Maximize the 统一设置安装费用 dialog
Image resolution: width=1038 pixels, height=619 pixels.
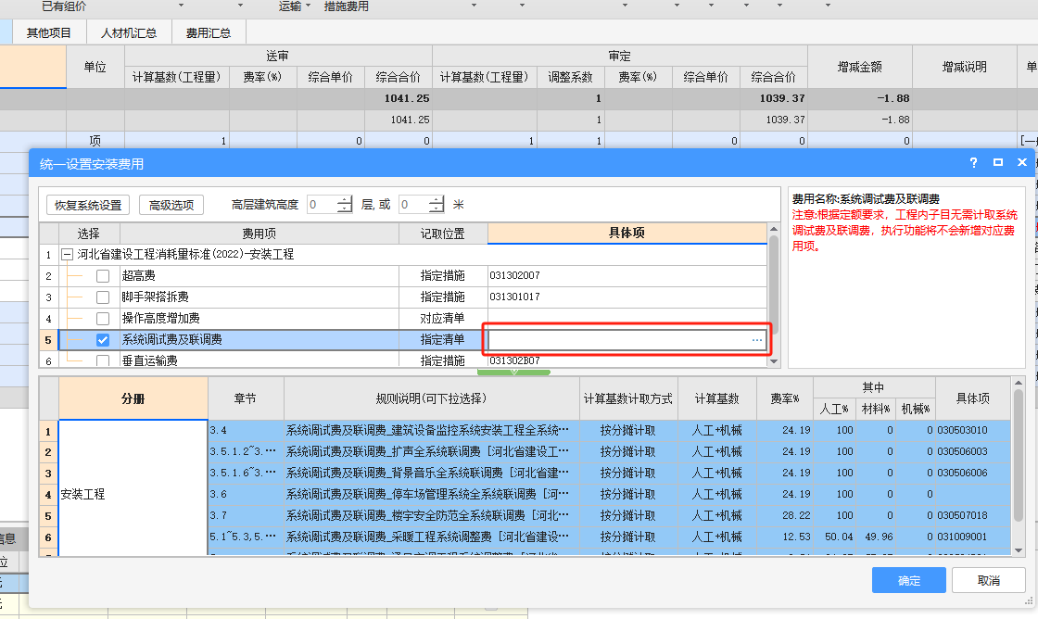click(997, 163)
